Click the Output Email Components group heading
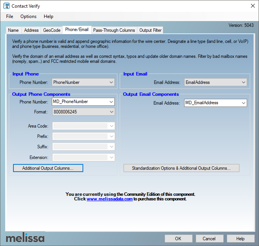This screenshot has width=259, height=246. (x=151, y=94)
